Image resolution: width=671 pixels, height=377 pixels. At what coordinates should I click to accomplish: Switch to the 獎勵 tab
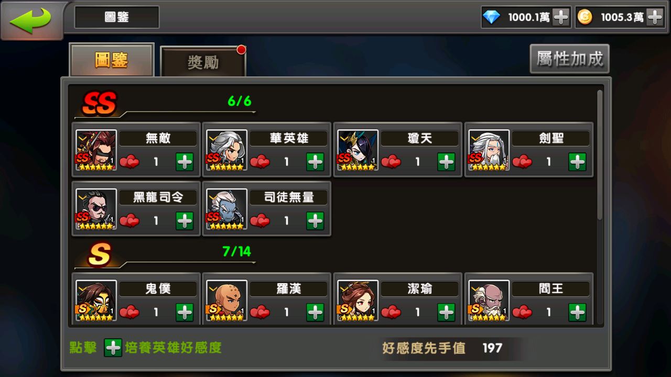point(203,62)
